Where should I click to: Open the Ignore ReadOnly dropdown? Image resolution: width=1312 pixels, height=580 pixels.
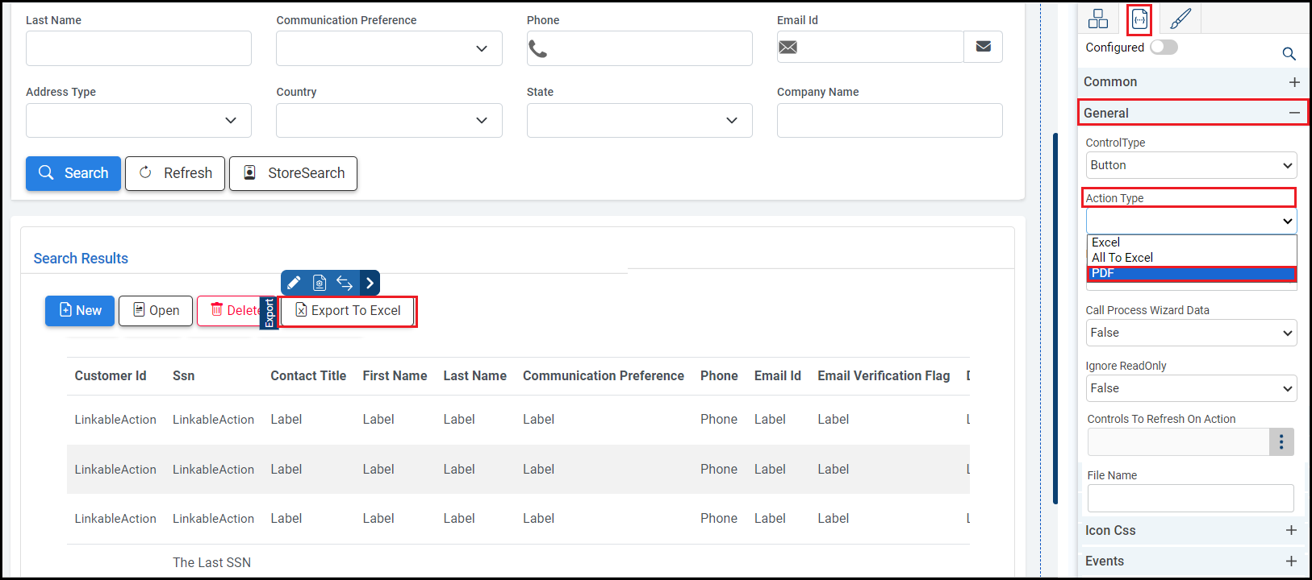coord(1191,388)
